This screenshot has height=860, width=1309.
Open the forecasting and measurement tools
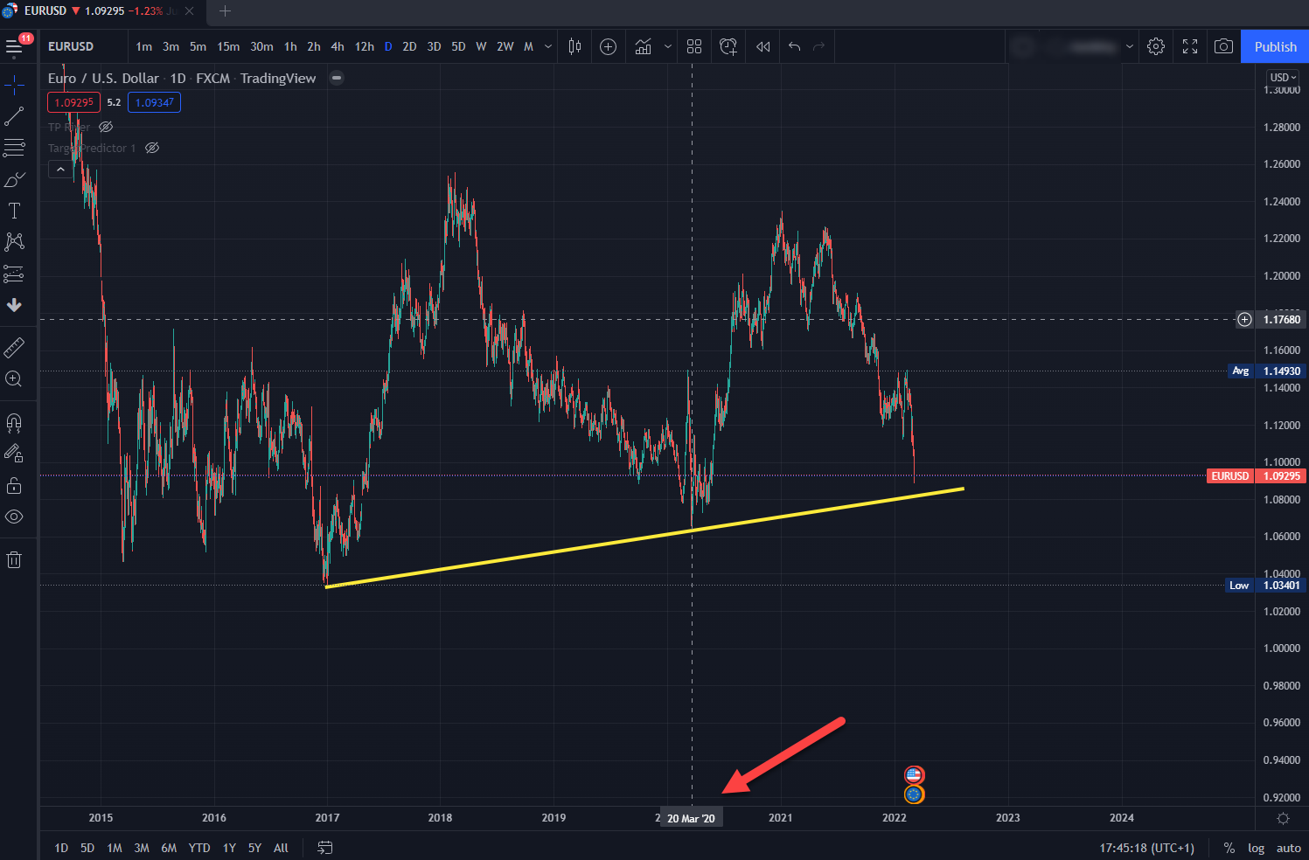coord(14,274)
